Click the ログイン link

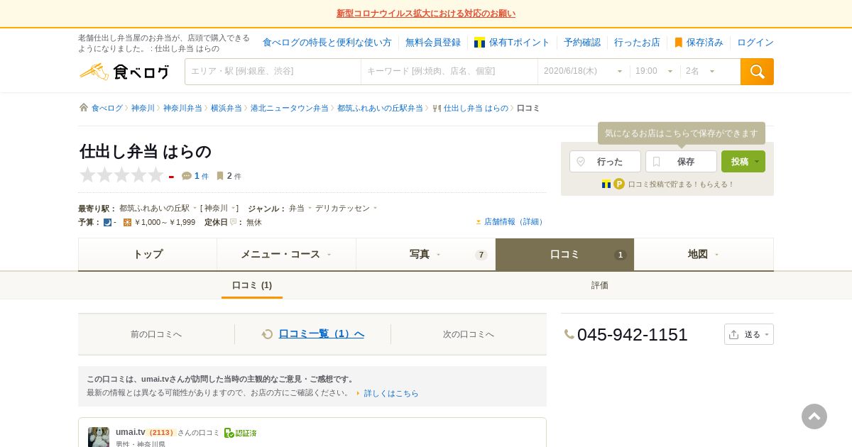click(755, 43)
